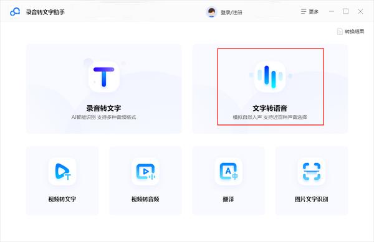This screenshot has height=242, width=374.
Task: Click the 图片文字识别 label
Action: coord(311,199)
